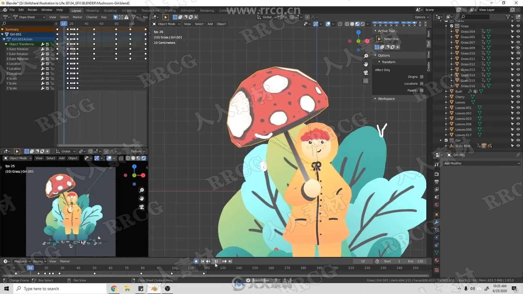The height and width of the screenshot is (294, 523).
Task: Collapse the Object Transforms channel group
Action: 6,44
